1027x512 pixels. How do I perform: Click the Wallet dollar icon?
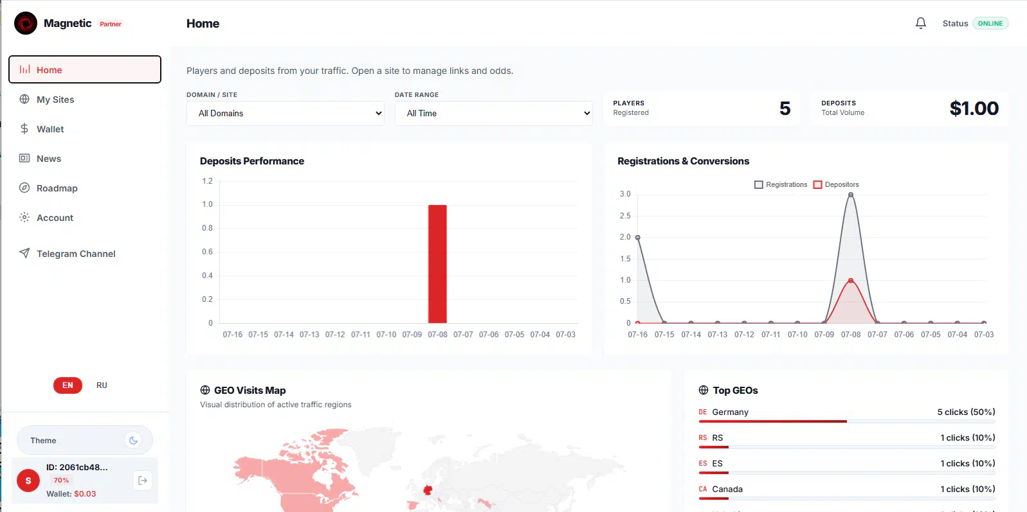[24, 128]
